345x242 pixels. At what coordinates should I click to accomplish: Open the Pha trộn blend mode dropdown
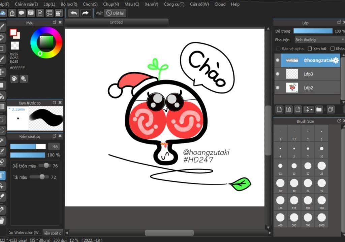(319, 40)
